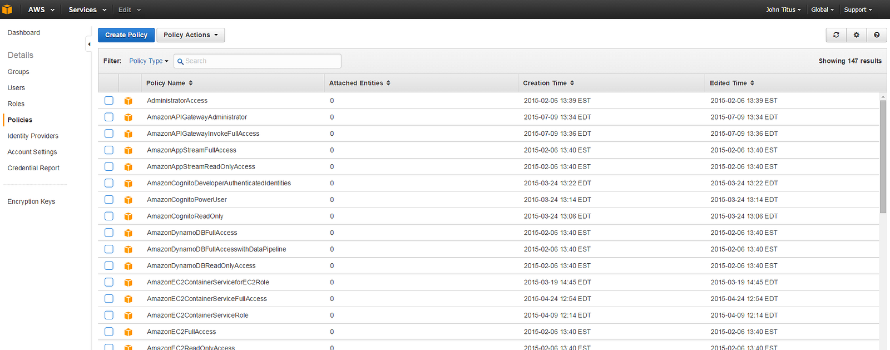Click the AWS cube logo

tap(7, 9)
